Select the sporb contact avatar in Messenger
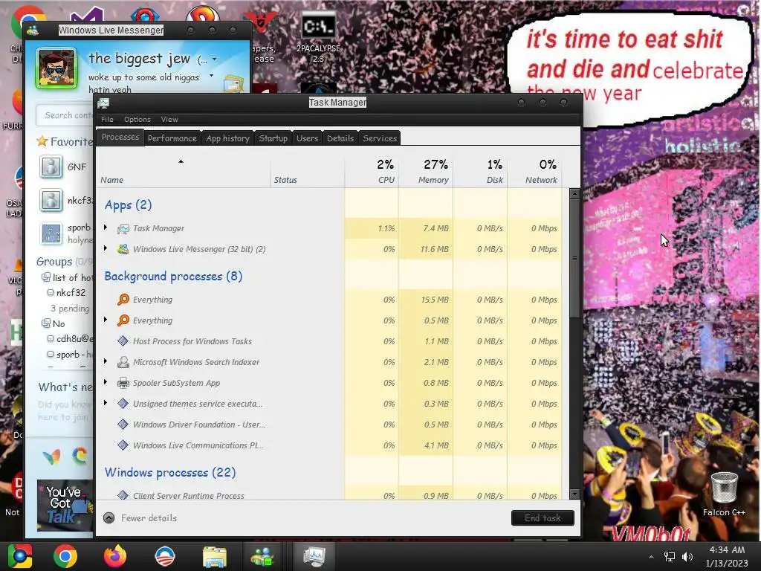The image size is (761, 571). [51, 233]
